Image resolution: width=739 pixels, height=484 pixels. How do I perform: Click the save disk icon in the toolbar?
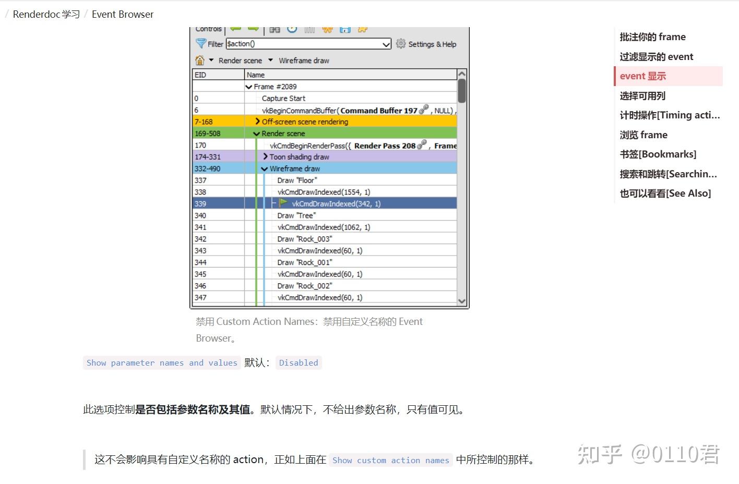(345, 29)
